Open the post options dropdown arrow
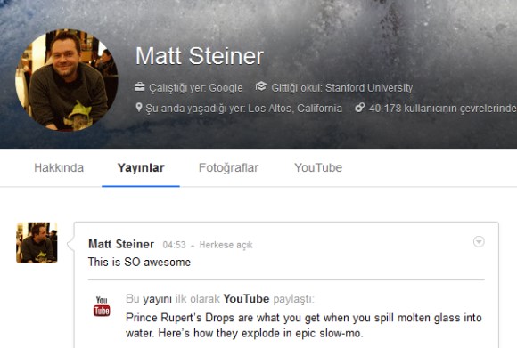 479,242
